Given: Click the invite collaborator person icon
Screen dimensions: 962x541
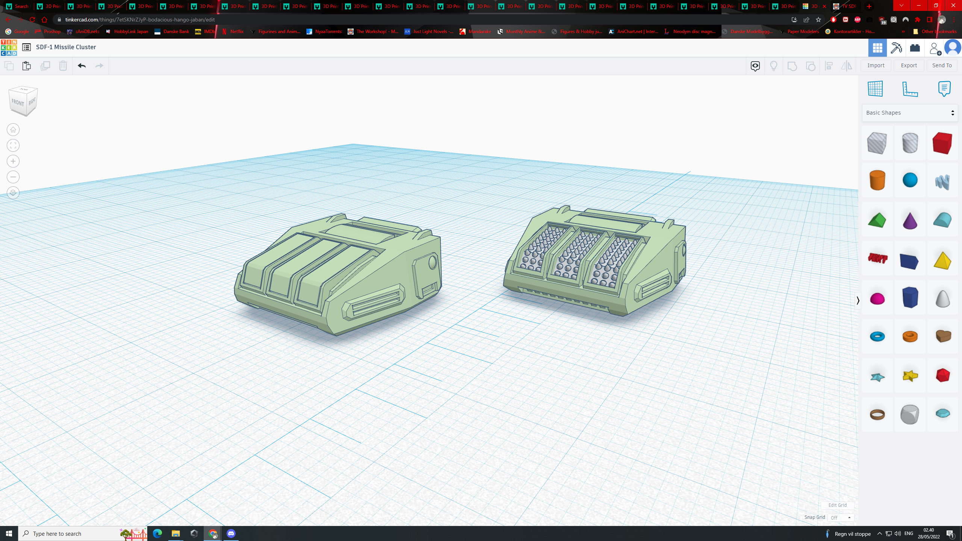Looking at the screenshot, I should (x=934, y=48).
